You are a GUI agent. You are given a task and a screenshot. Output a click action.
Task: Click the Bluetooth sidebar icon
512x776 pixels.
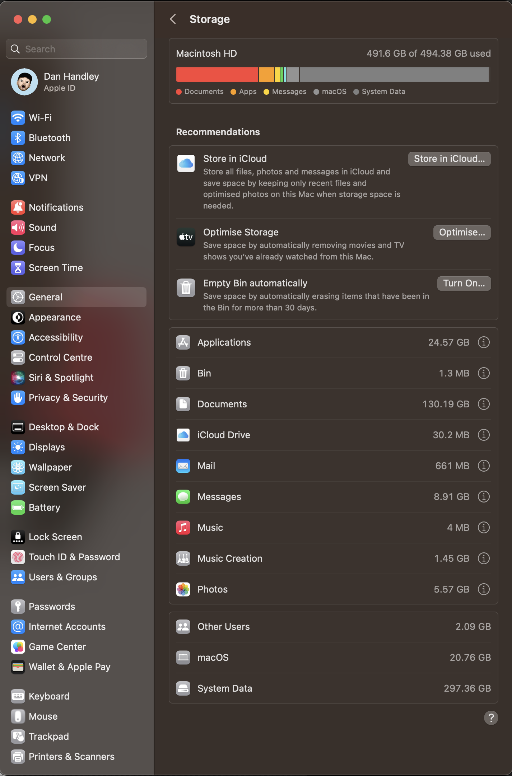click(18, 137)
